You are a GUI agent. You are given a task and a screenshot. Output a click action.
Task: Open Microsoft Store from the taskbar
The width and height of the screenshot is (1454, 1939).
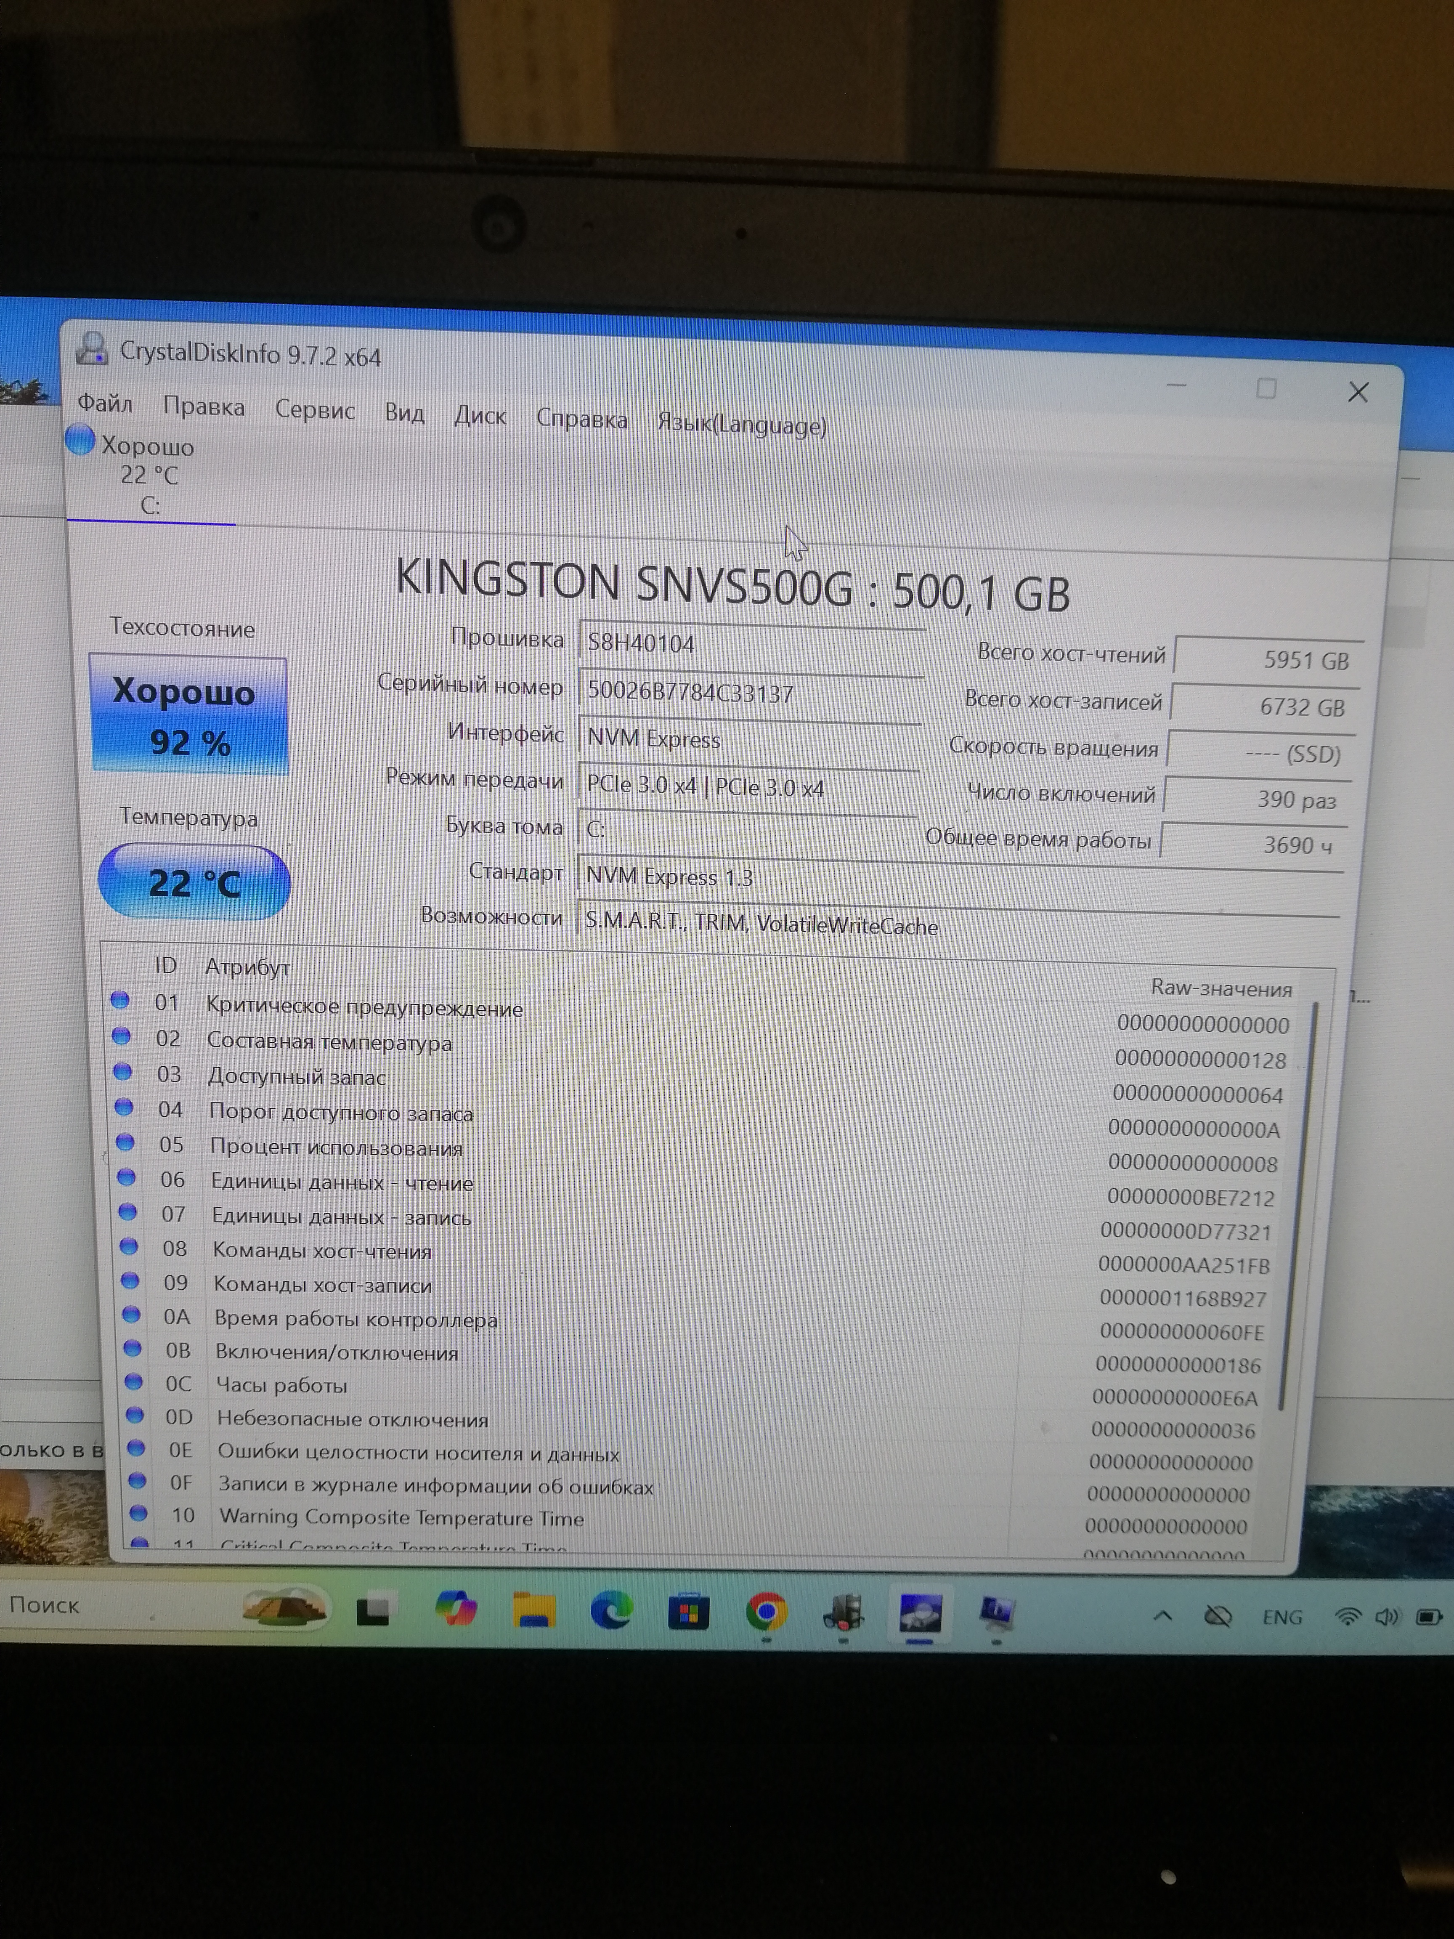(x=688, y=1611)
